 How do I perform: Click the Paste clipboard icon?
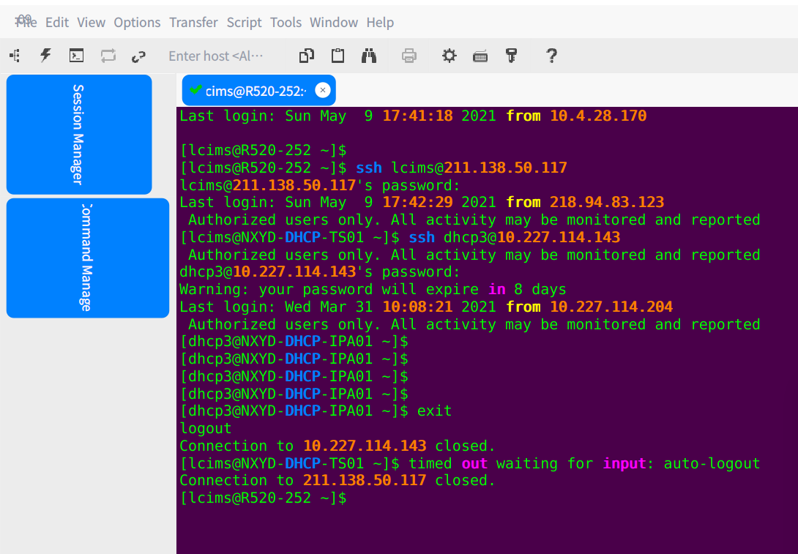pyautogui.click(x=338, y=56)
